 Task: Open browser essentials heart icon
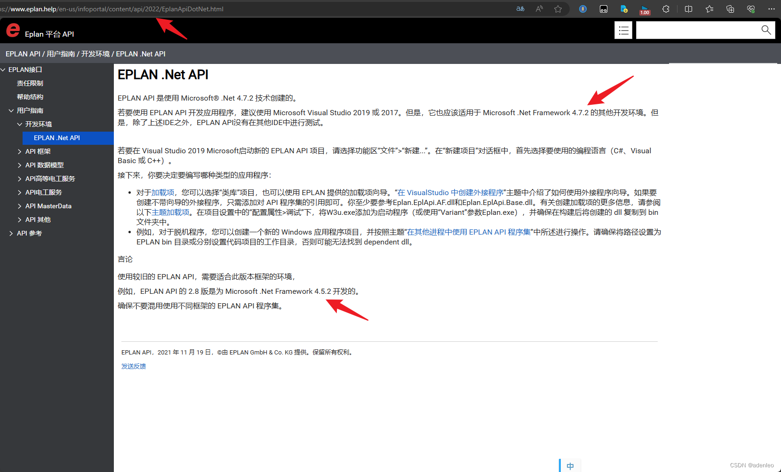pyautogui.click(x=751, y=9)
